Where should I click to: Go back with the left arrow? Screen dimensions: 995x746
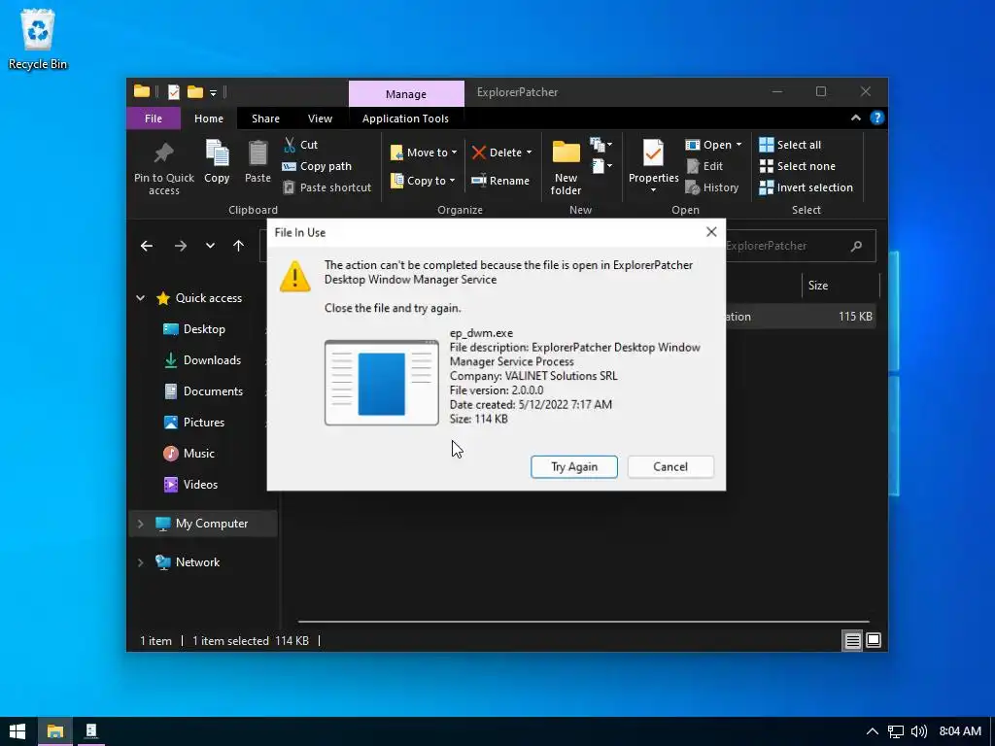pyautogui.click(x=147, y=246)
